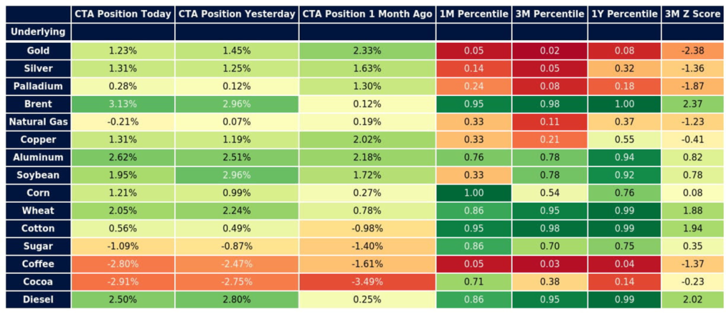This screenshot has width=726, height=314.
Task: Select the CTA Position Yesterday column header
Action: 237,14
